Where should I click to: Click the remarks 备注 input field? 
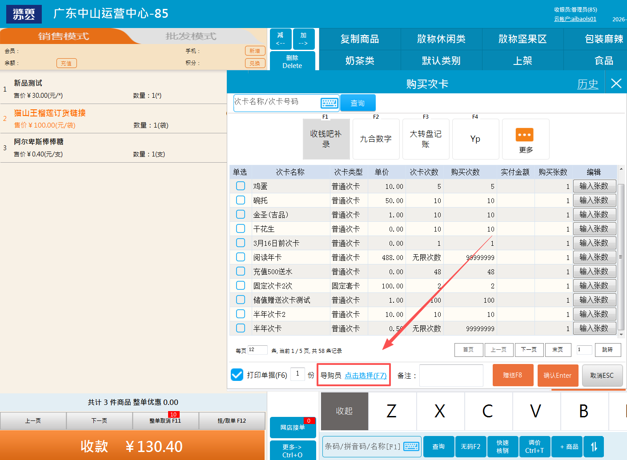pos(451,376)
